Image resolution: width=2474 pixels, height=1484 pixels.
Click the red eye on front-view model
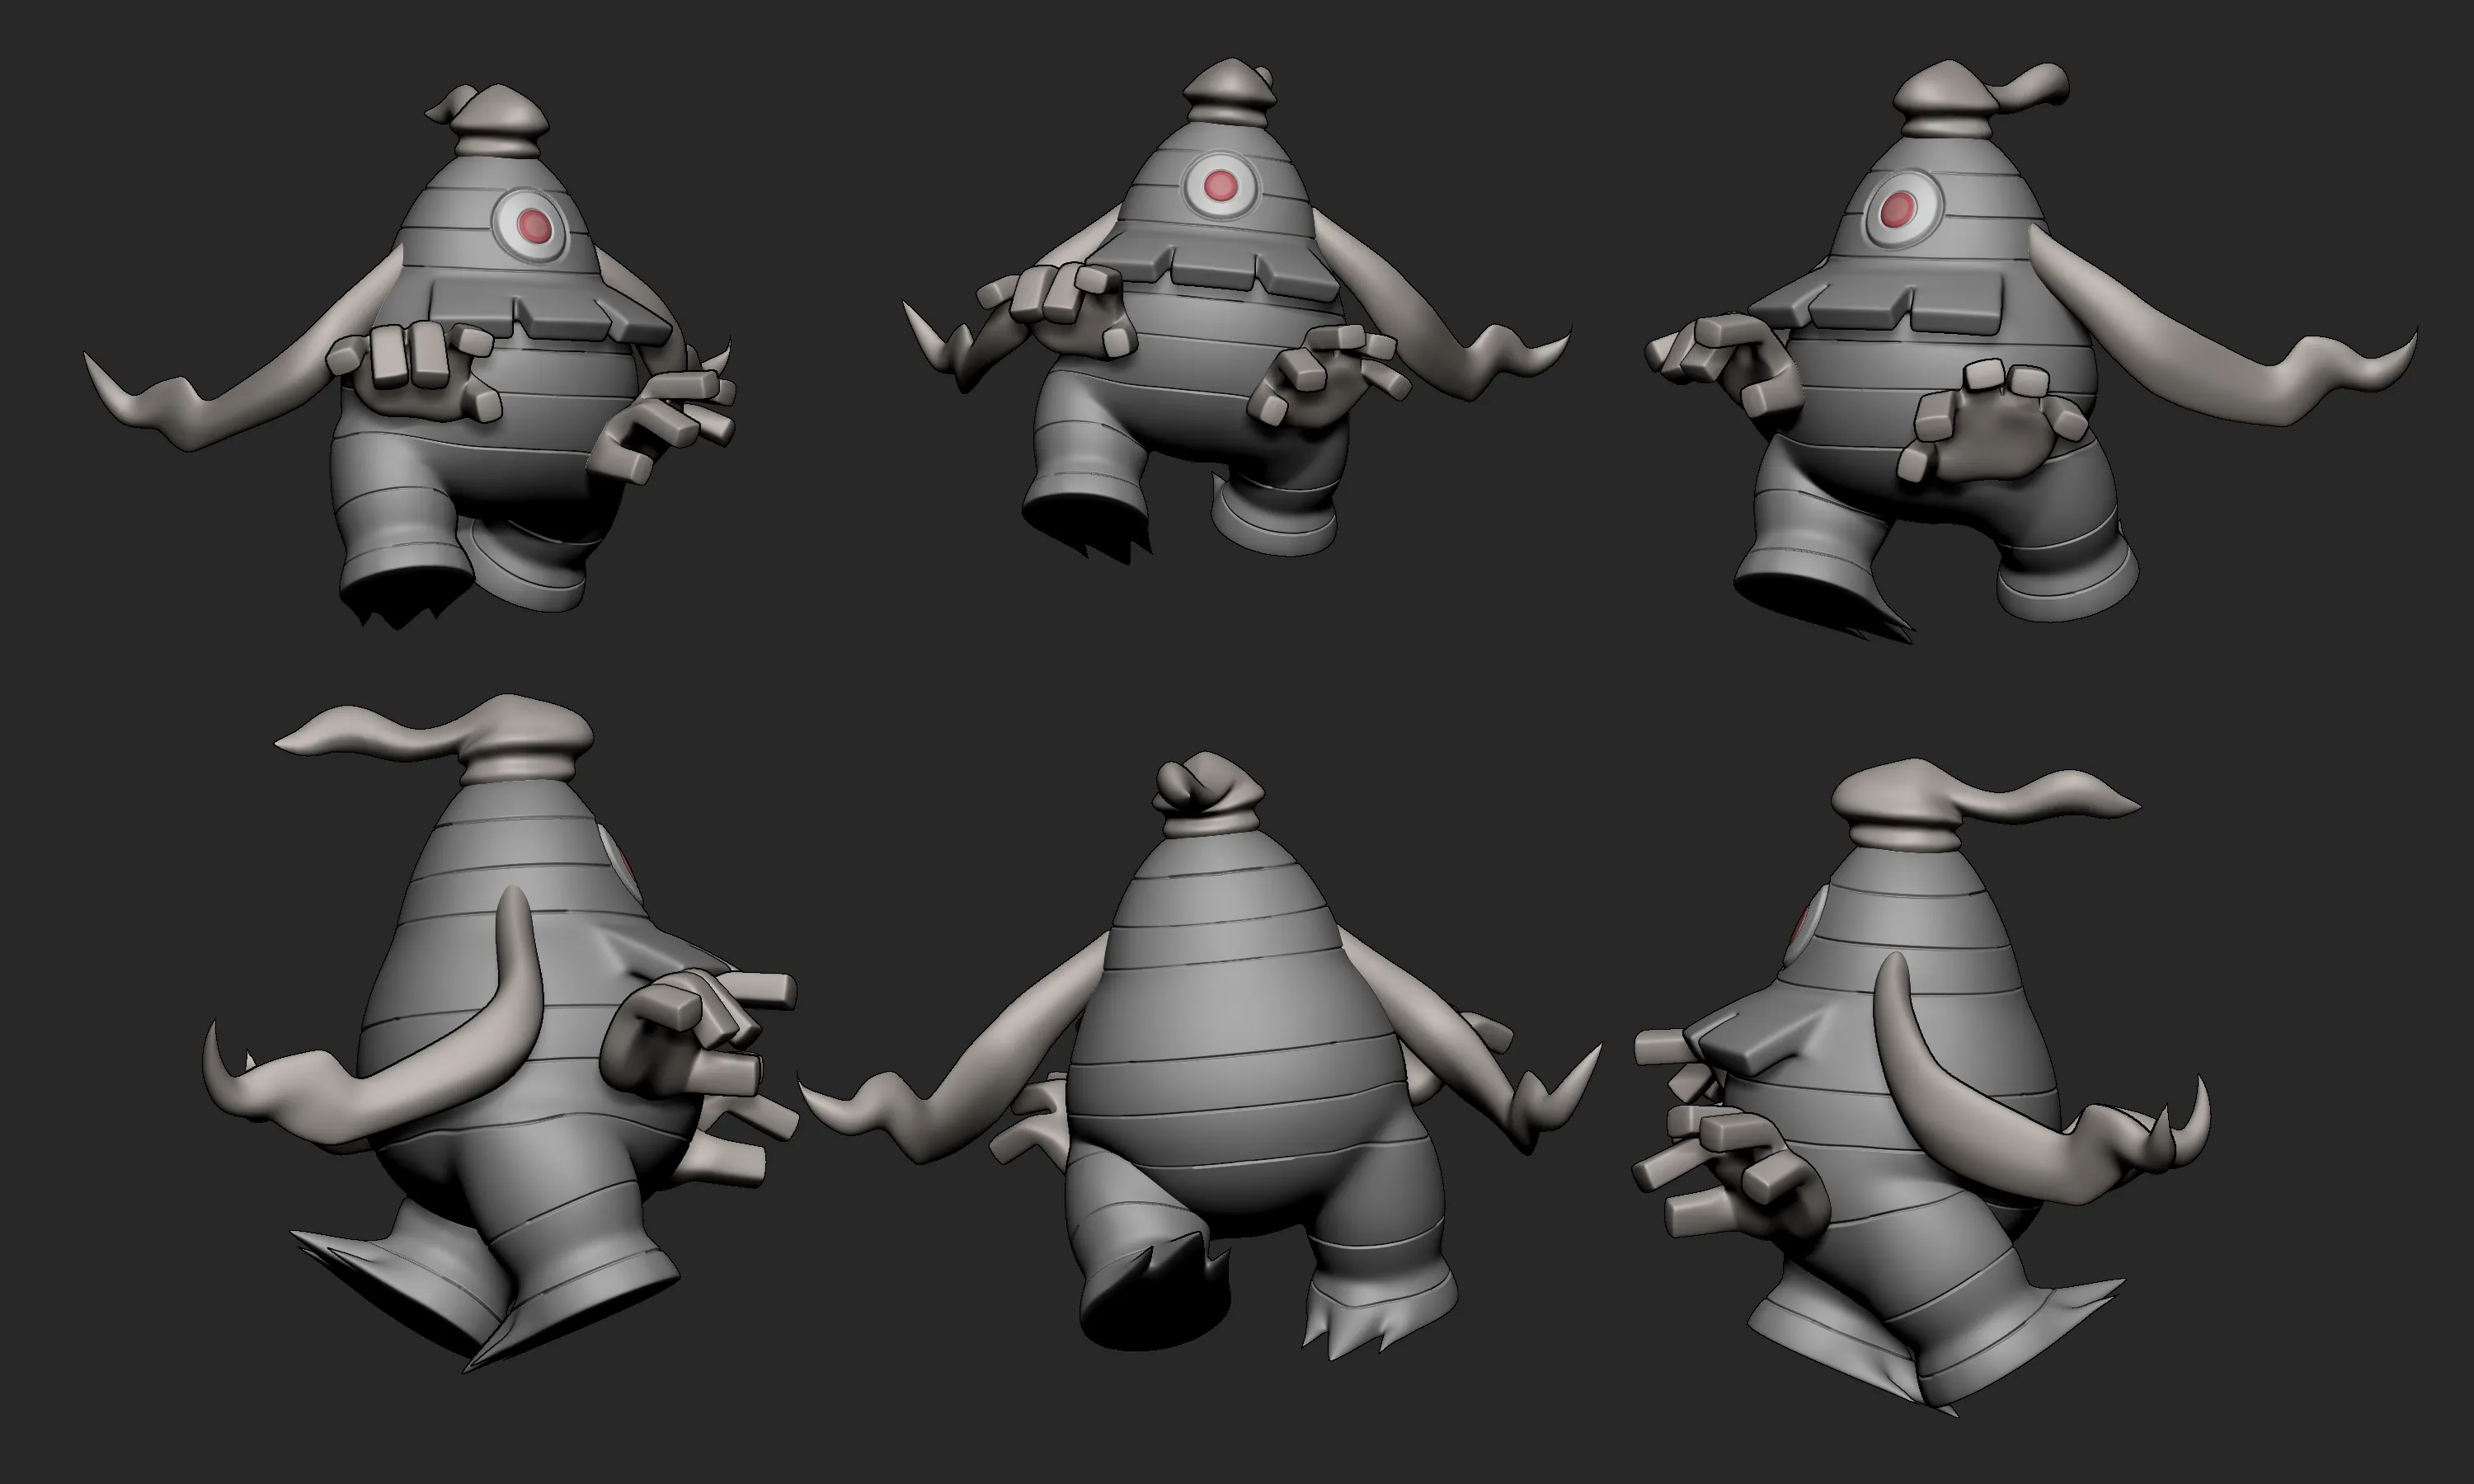(1220, 186)
